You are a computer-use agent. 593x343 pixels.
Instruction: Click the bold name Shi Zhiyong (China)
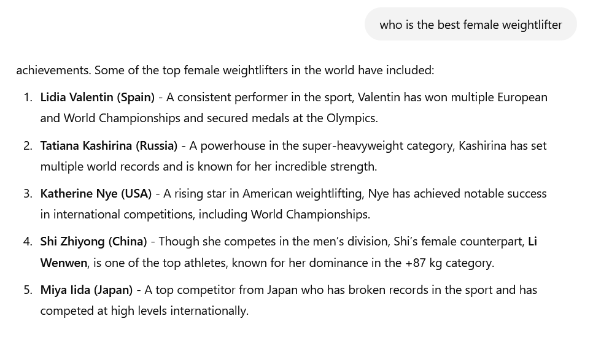pos(93,241)
